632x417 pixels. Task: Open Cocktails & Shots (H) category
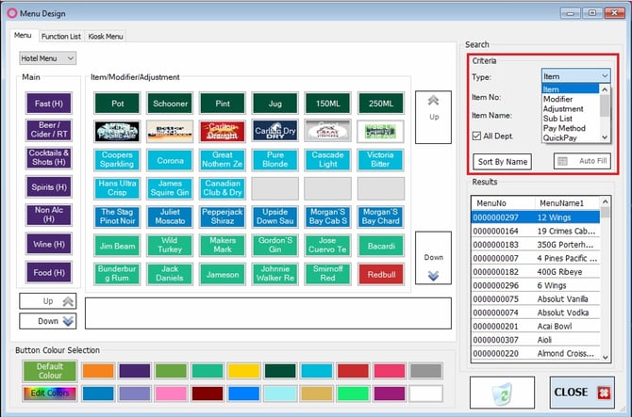point(49,157)
